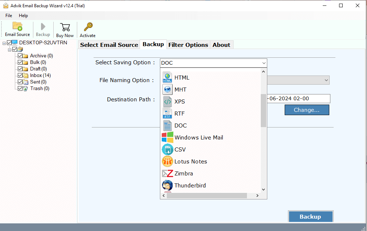Viewport: 367px width, 231px height.
Task: Click the Sent folder icon
Action: pos(25,82)
